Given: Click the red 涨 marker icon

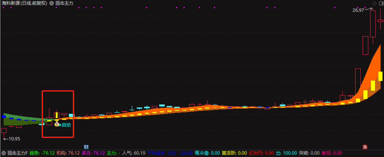Looking at the screenshot, I should click(365, 147).
